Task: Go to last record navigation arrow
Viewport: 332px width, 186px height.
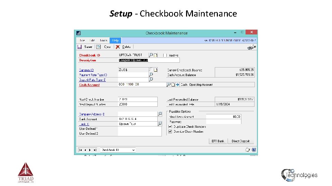Action: 95,150
